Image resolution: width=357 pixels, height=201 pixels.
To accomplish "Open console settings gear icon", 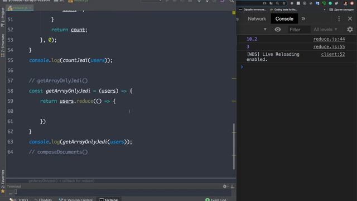I will 350,30.
